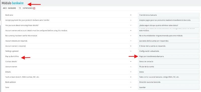Click the 'Datos' translation input
The width and height of the screenshot is (201, 92).
(169, 72)
